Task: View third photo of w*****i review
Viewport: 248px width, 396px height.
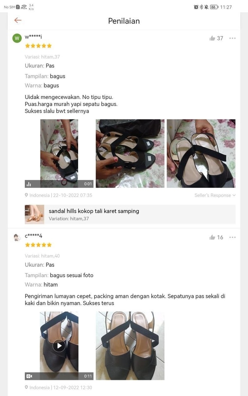Action: pos(201,153)
